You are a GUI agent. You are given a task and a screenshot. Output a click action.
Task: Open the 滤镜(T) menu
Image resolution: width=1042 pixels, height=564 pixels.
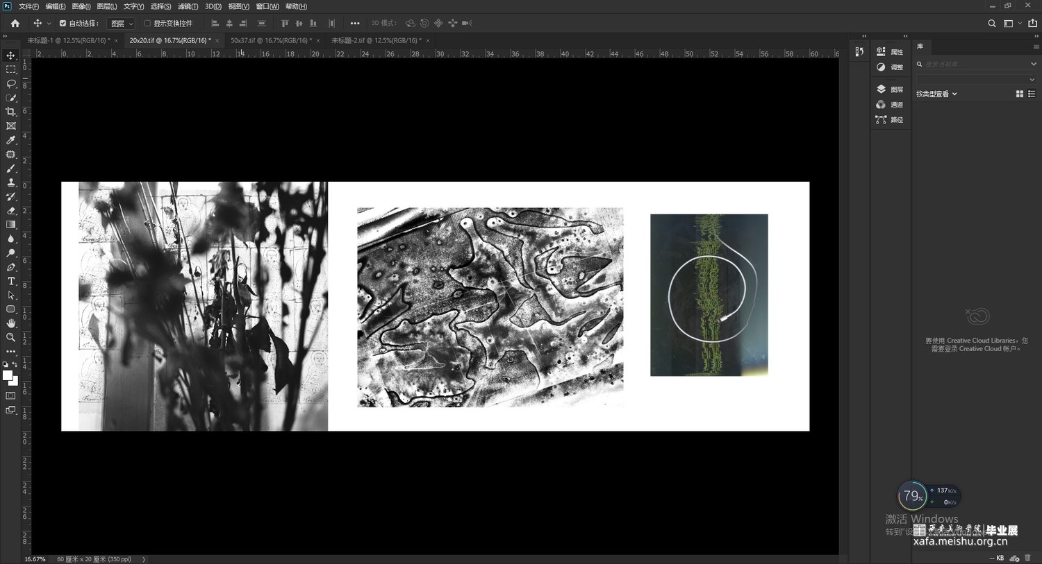click(x=188, y=6)
